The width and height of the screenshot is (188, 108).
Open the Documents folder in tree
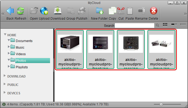[x=24, y=41]
